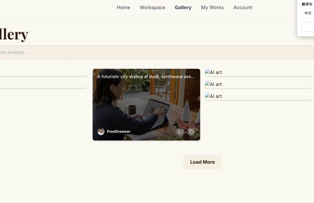Click the PixelDreamer username link
Screen dimensions: 314x203
click(119, 131)
